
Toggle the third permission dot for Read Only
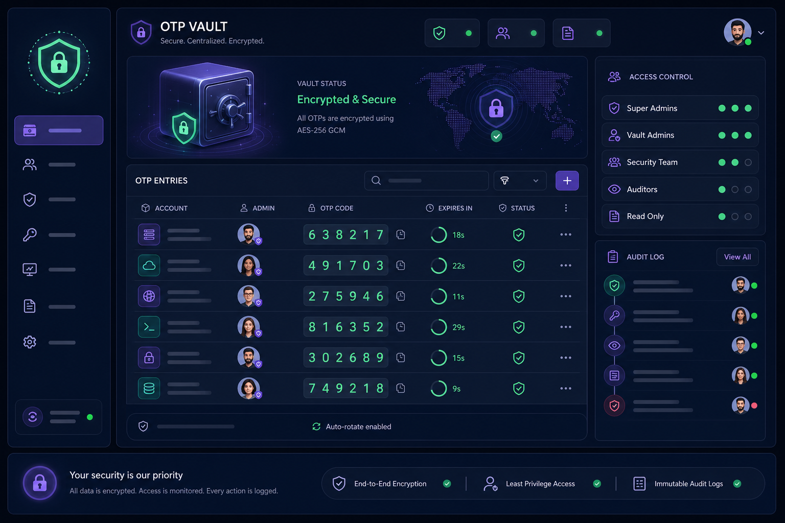(x=748, y=217)
